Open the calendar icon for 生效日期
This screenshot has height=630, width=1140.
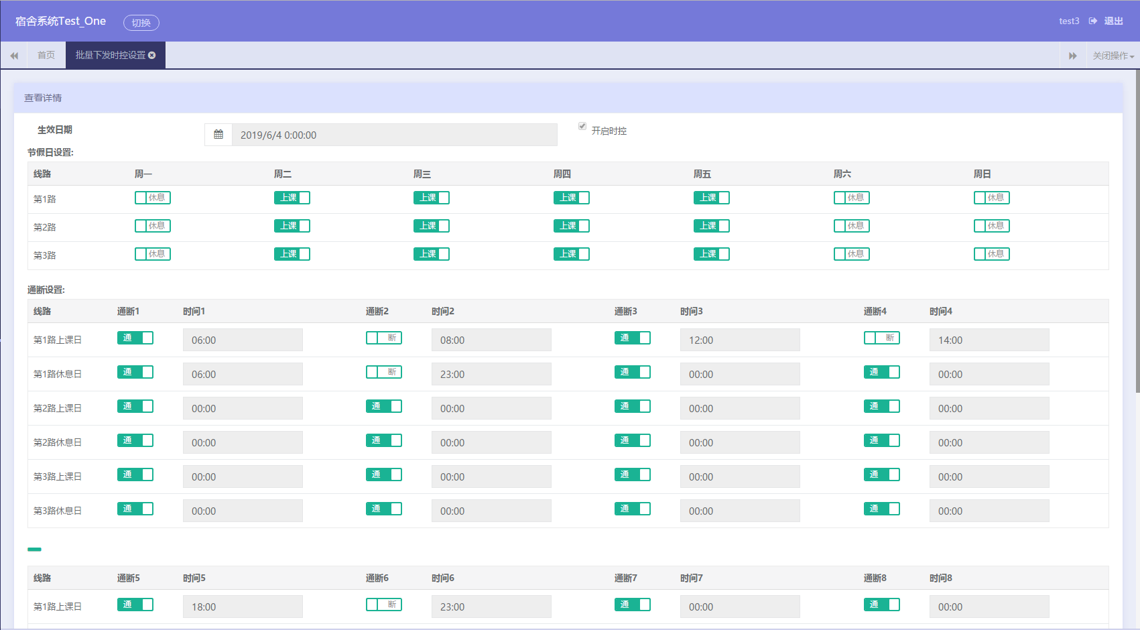[218, 135]
